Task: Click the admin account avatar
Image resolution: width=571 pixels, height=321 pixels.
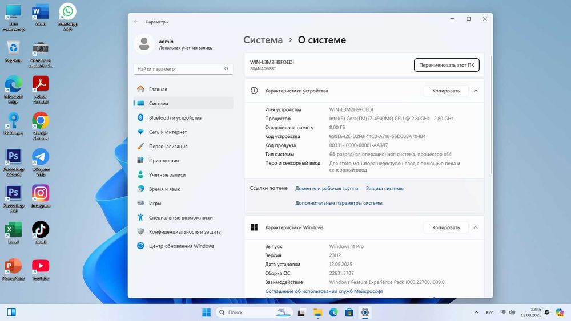Action: 144,44
